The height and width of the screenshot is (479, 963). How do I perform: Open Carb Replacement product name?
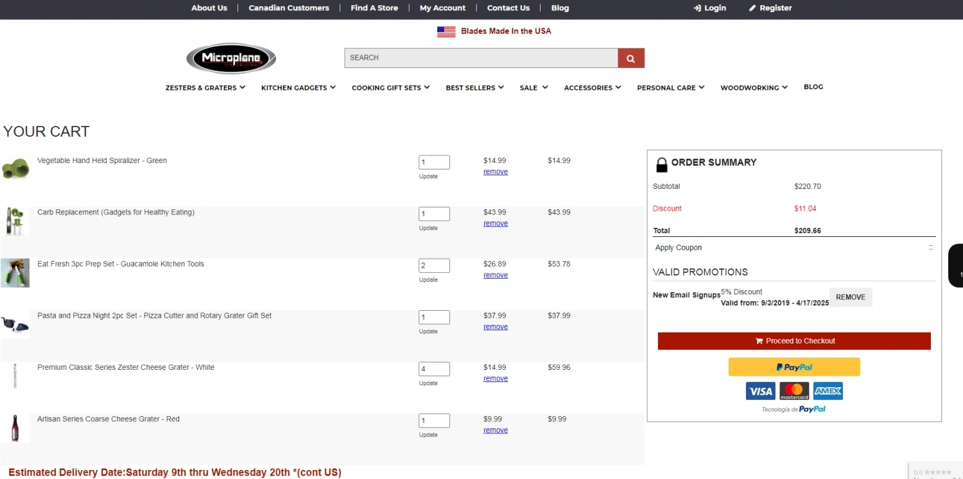(x=116, y=213)
